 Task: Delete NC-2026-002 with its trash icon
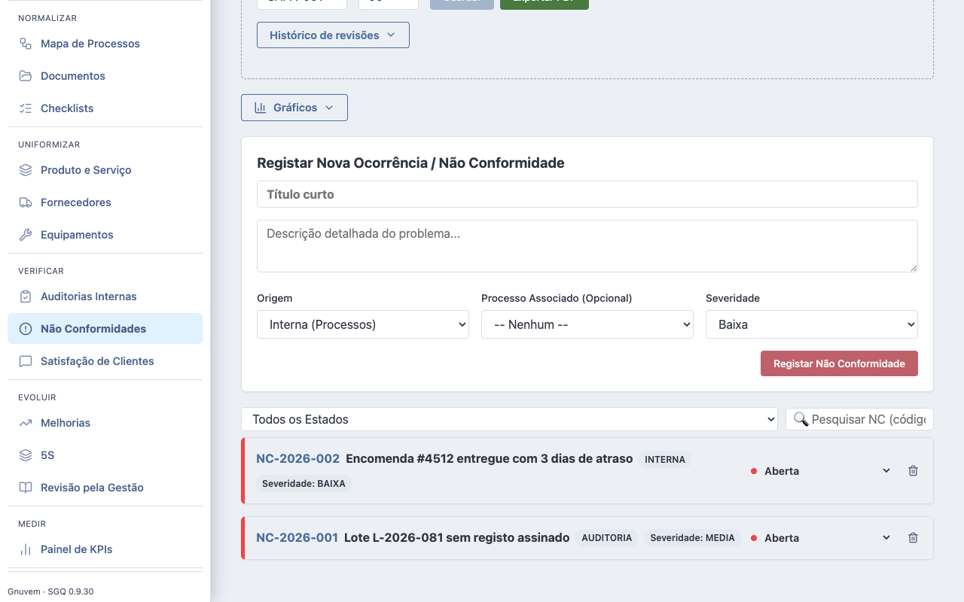click(x=913, y=471)
